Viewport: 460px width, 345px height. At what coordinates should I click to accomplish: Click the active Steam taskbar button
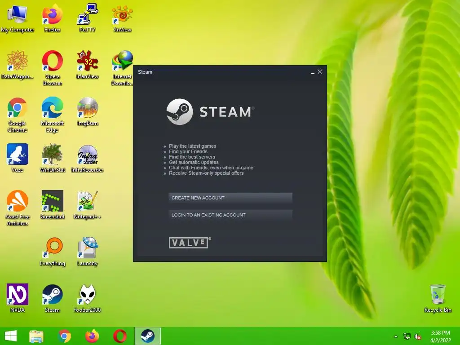tap(147, 336)
